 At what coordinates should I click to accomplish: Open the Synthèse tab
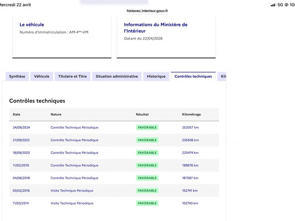(x=17, y=76)
